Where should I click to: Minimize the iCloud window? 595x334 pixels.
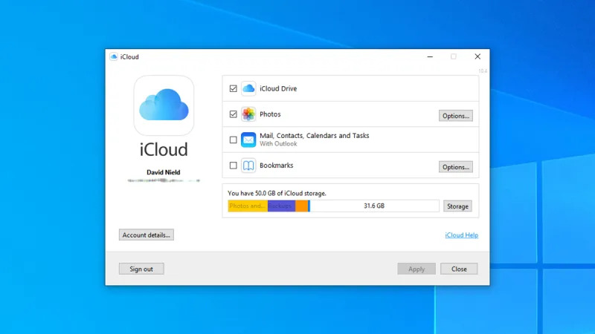[x=430, y=57]
